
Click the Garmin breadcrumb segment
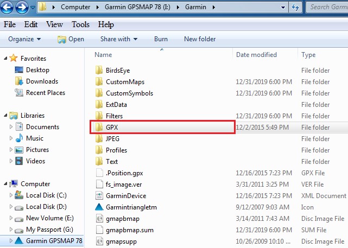(x=195, y=7)
